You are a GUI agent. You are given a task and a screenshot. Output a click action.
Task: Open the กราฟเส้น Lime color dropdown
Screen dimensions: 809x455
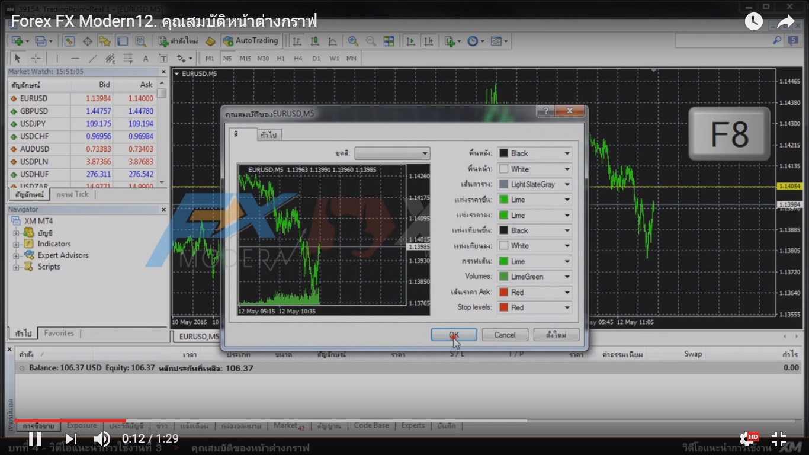pos(535,261)
